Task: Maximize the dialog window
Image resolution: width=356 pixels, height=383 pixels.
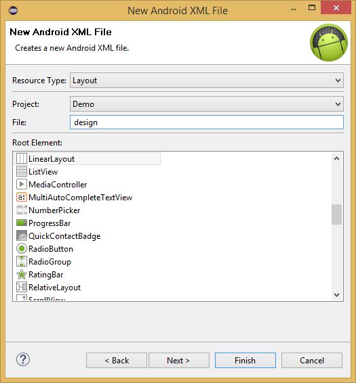Action: tap(312, 8)
